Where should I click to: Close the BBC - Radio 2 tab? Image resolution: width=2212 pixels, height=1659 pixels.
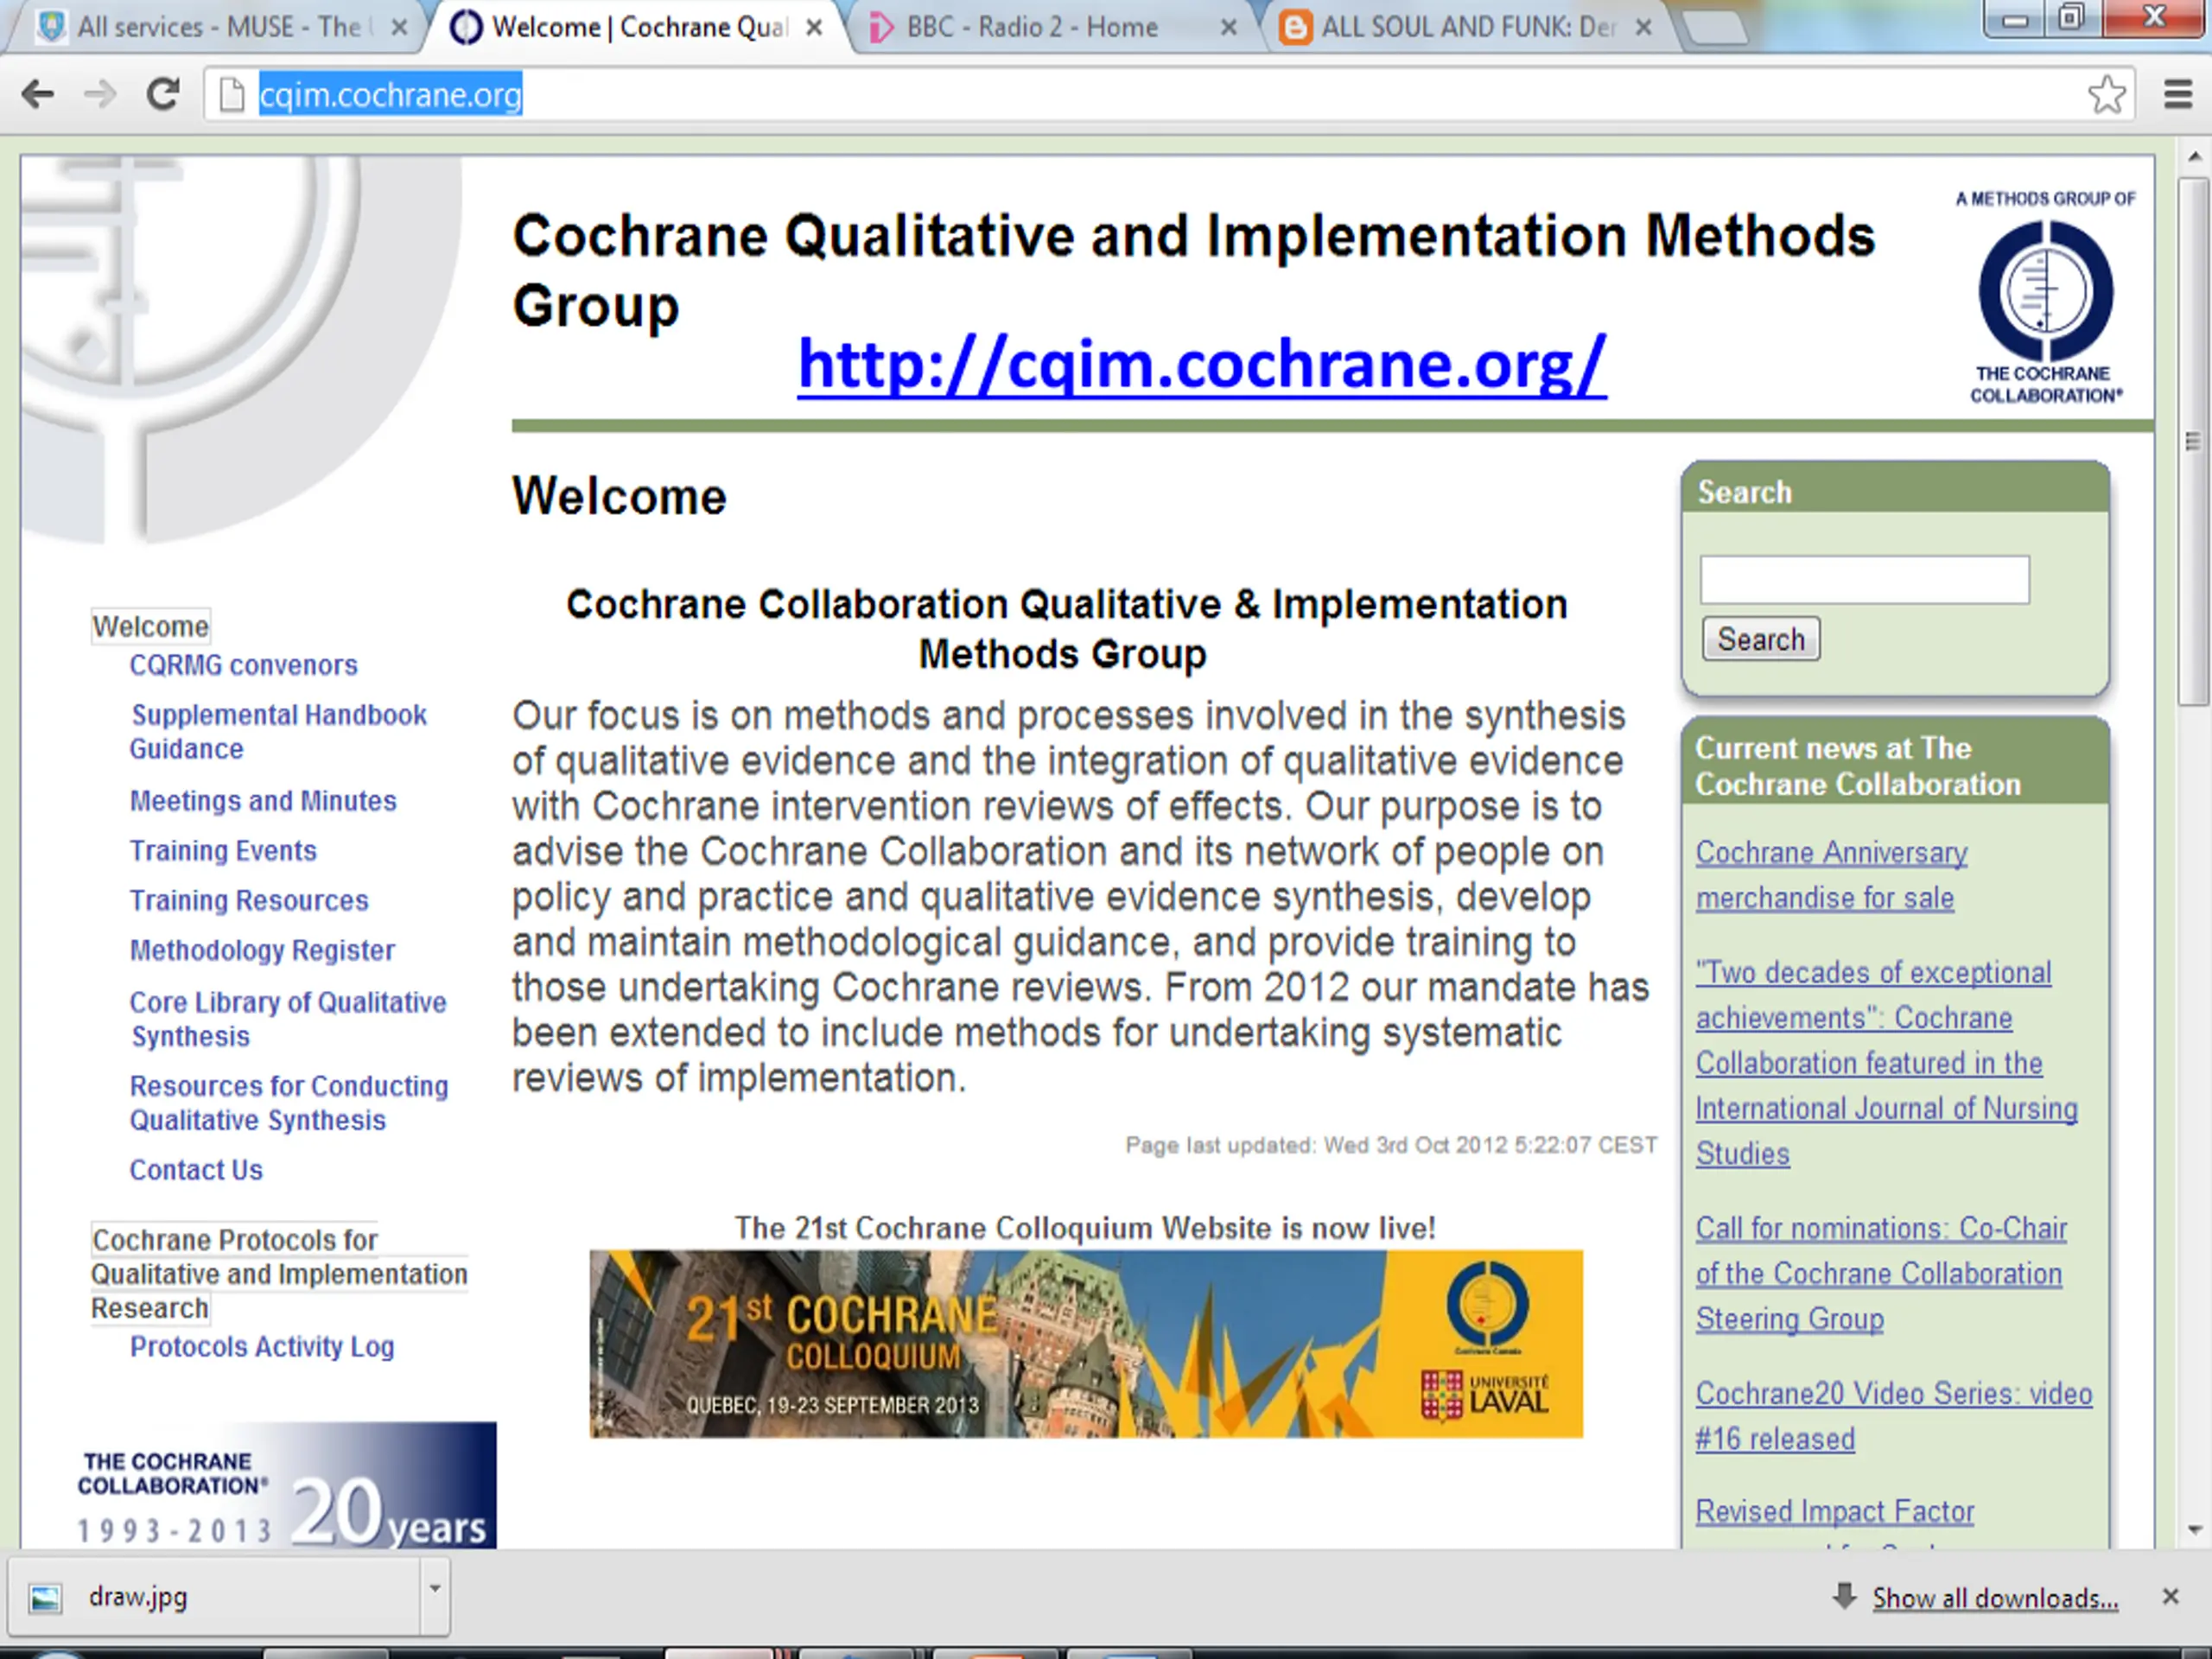coord(1229,28)
